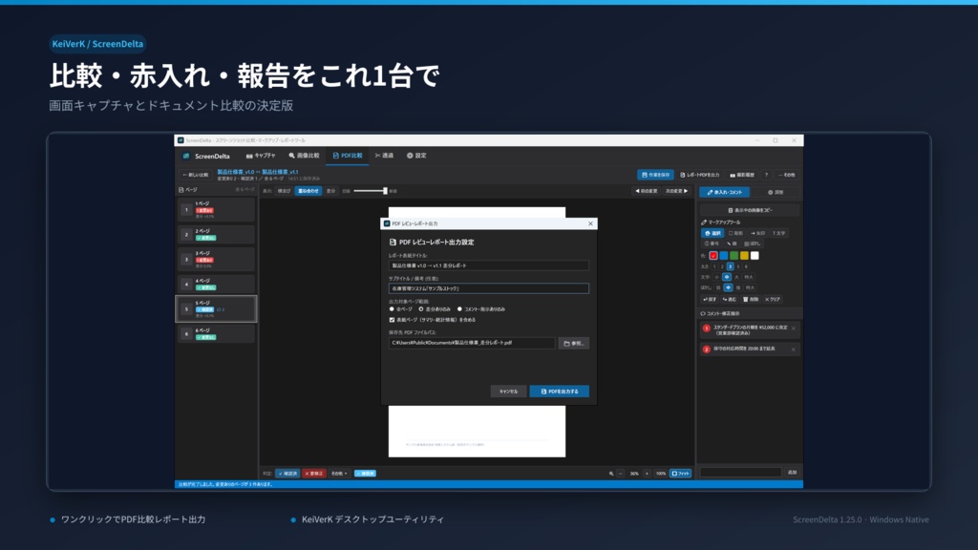Open the 設定 tab with gear icon
This screenshot has width=978, height=550.
tap(416, 156)
